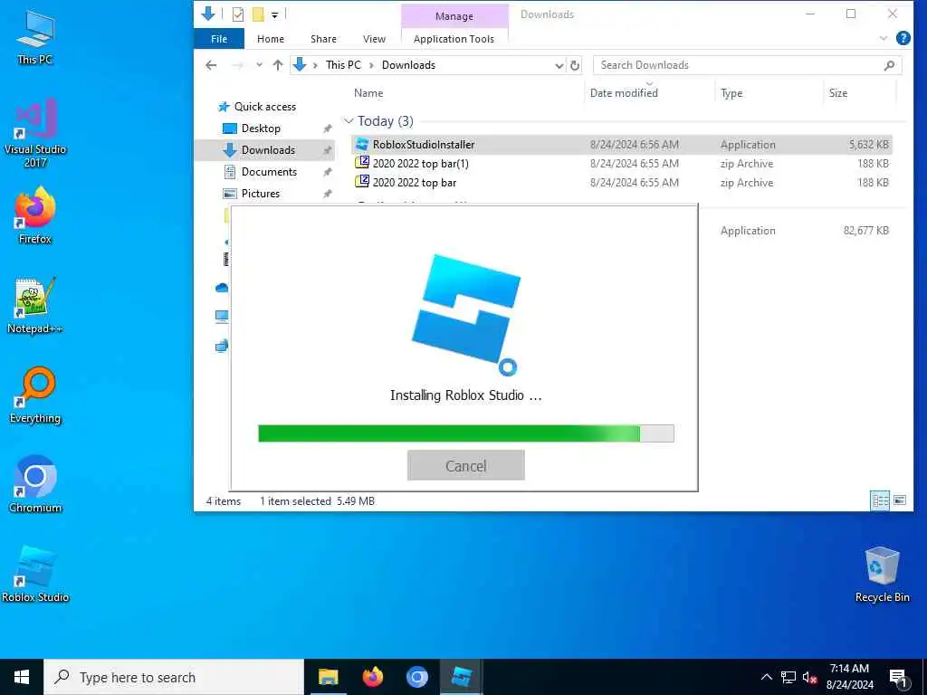Refresh the Downloads folder view
The height and width of the screenshot is (695, 927).
pyautogui.click(x=575, y=65)
